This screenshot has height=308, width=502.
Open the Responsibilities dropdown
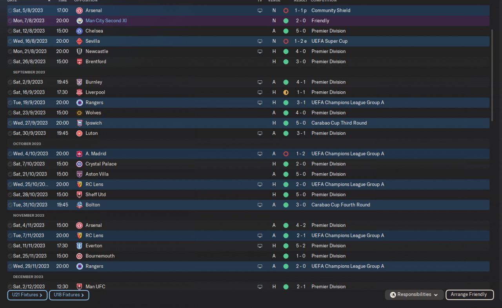coord(414,295)
